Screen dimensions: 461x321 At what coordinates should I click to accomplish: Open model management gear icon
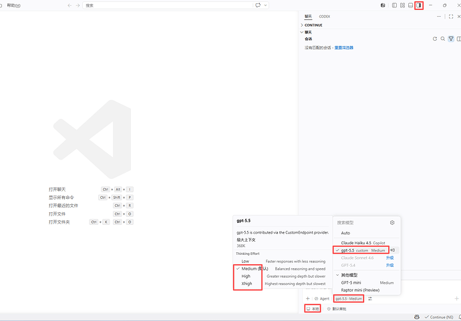392,223
